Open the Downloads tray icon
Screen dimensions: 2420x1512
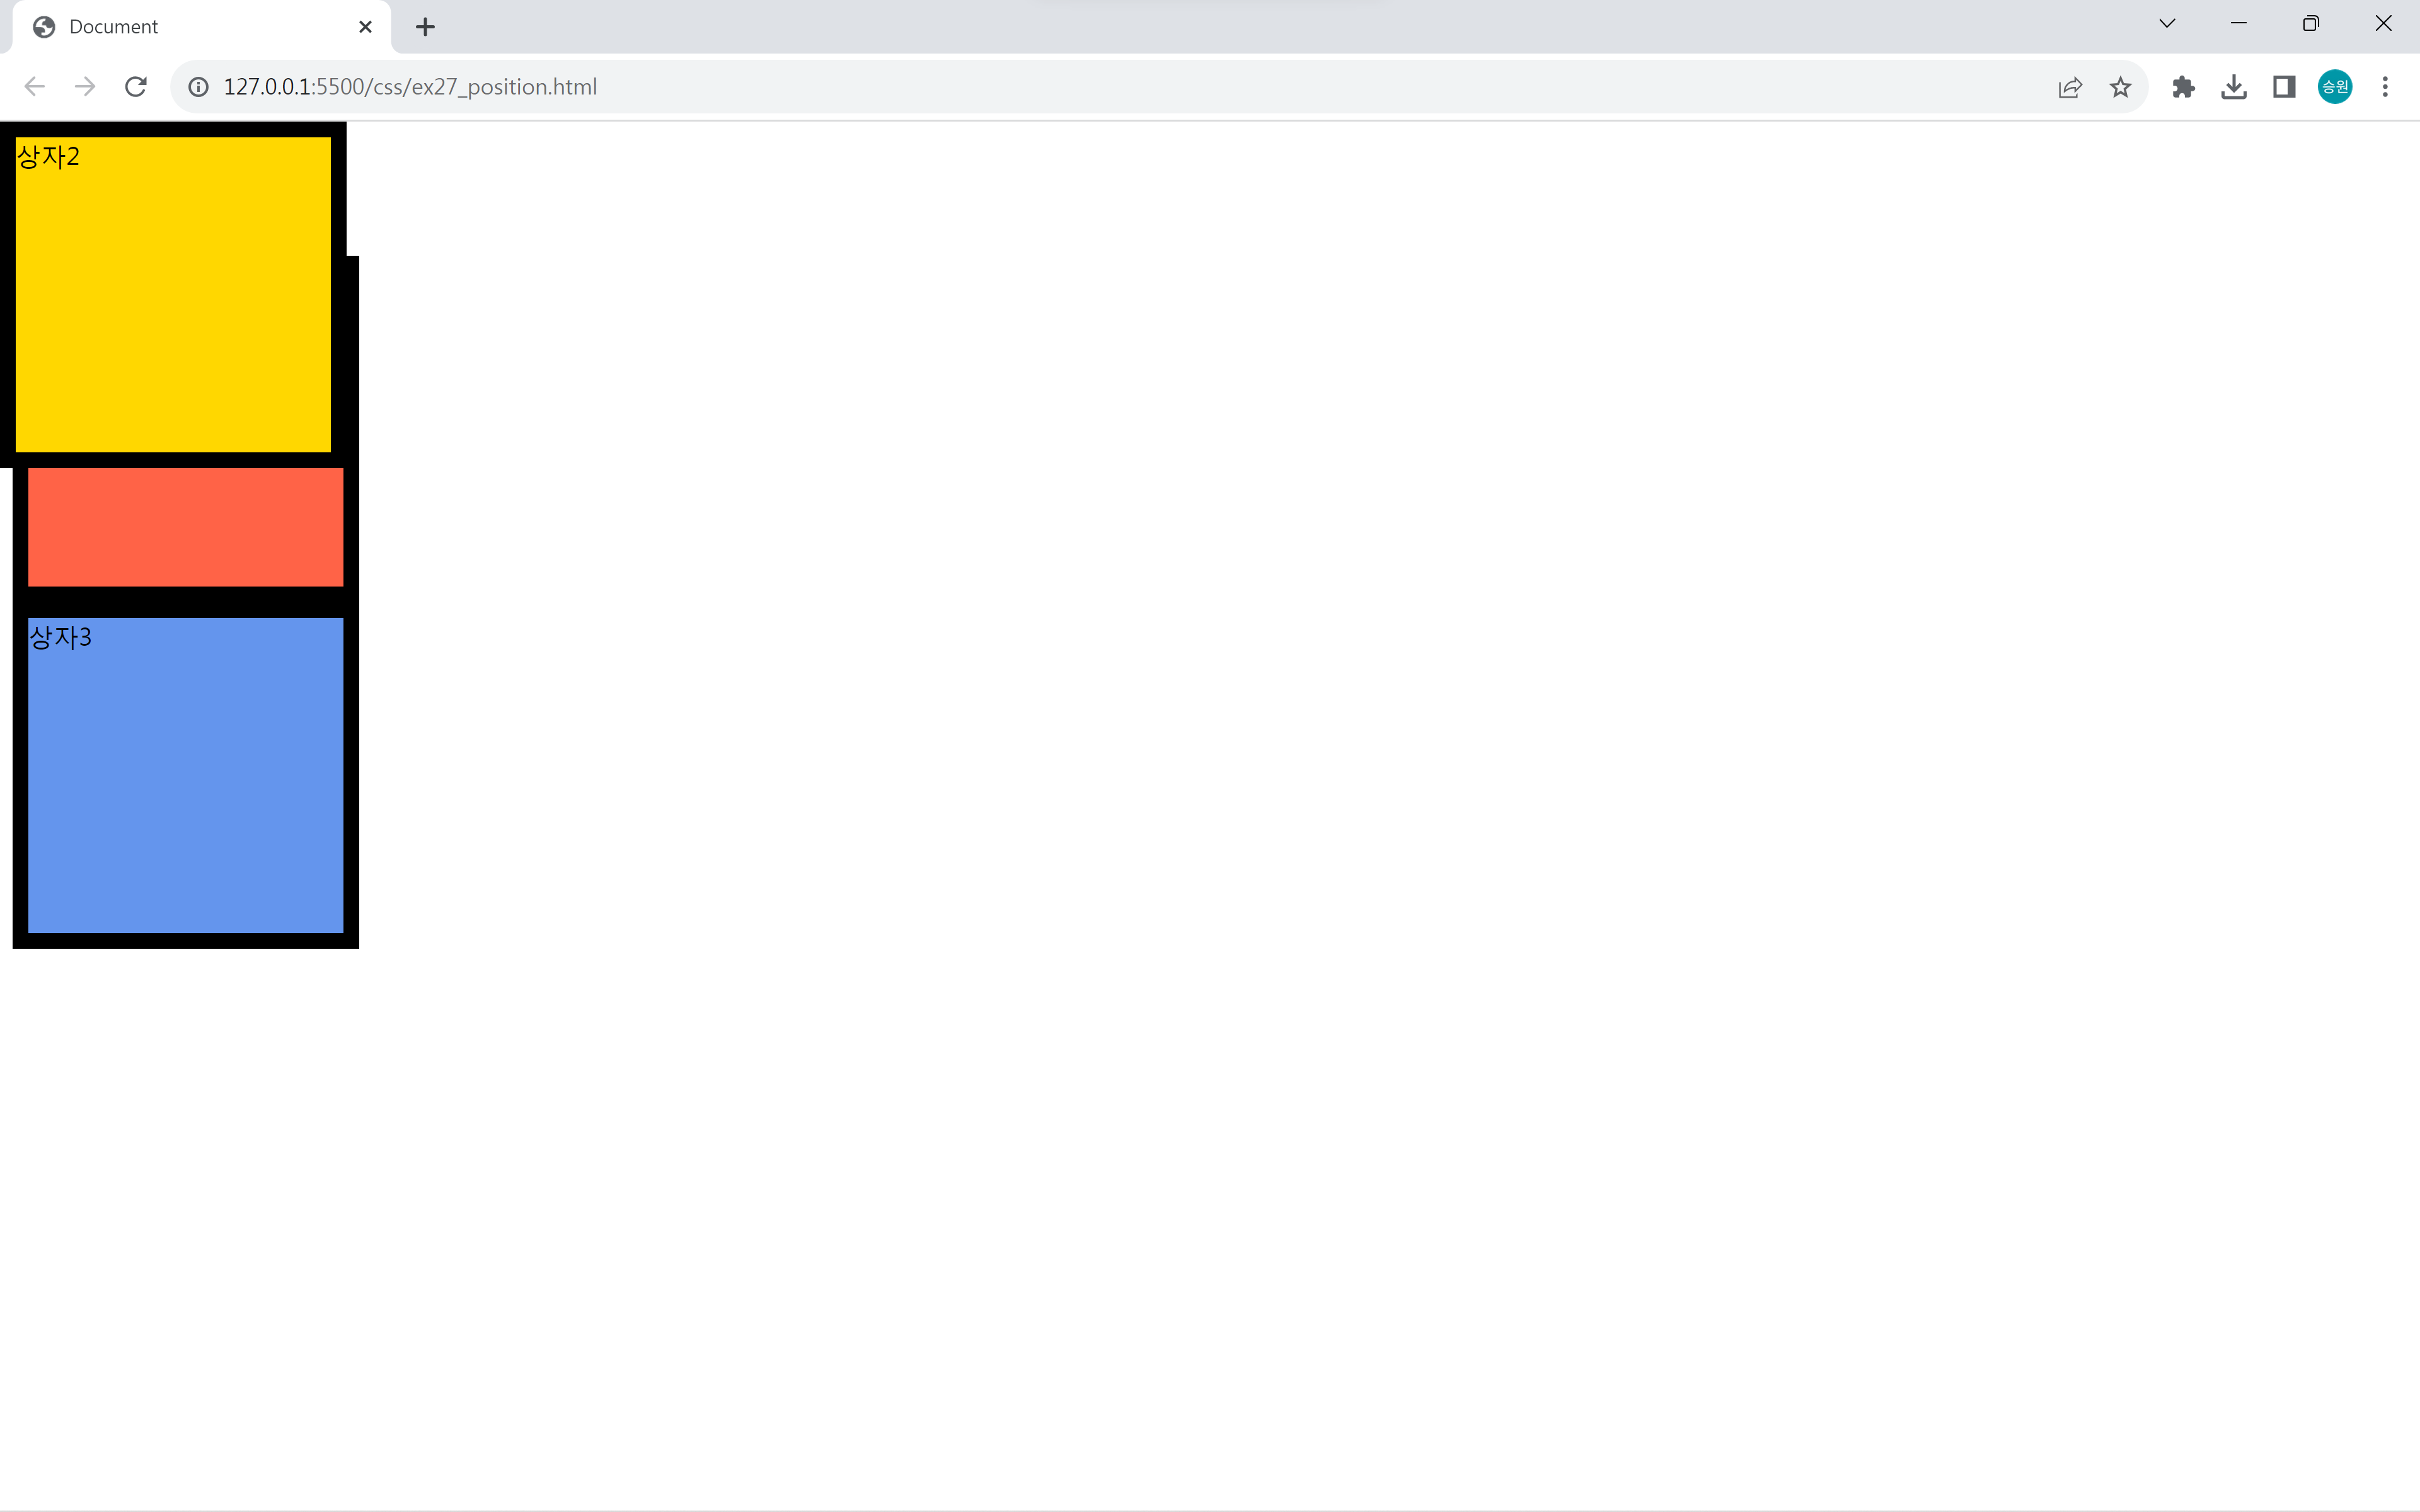[x=2233, y=87]
